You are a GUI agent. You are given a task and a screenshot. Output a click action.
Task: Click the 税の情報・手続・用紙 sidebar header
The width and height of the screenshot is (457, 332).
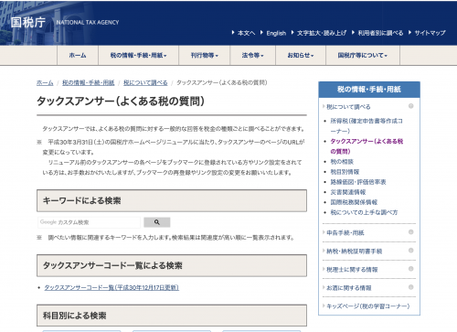coord(369,90)
